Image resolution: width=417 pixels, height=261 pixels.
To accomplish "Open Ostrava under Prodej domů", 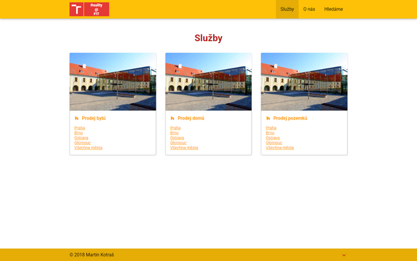I will pos(177,138).
